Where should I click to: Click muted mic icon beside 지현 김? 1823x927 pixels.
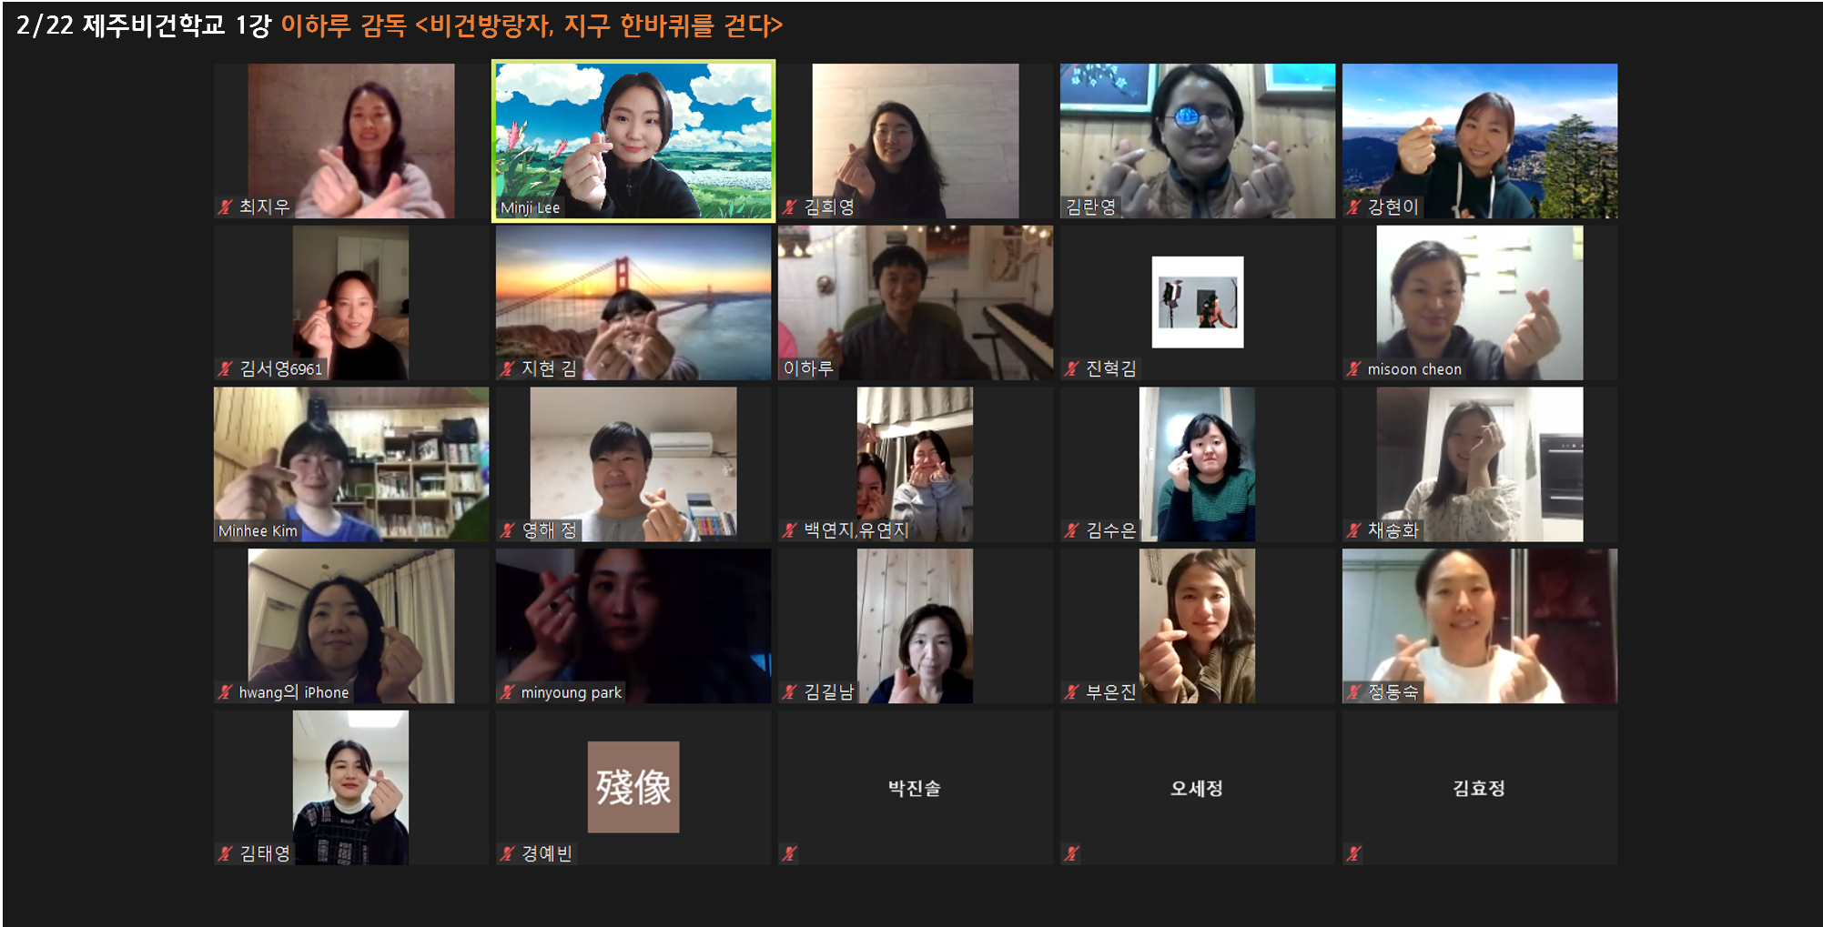click(507, 368)
